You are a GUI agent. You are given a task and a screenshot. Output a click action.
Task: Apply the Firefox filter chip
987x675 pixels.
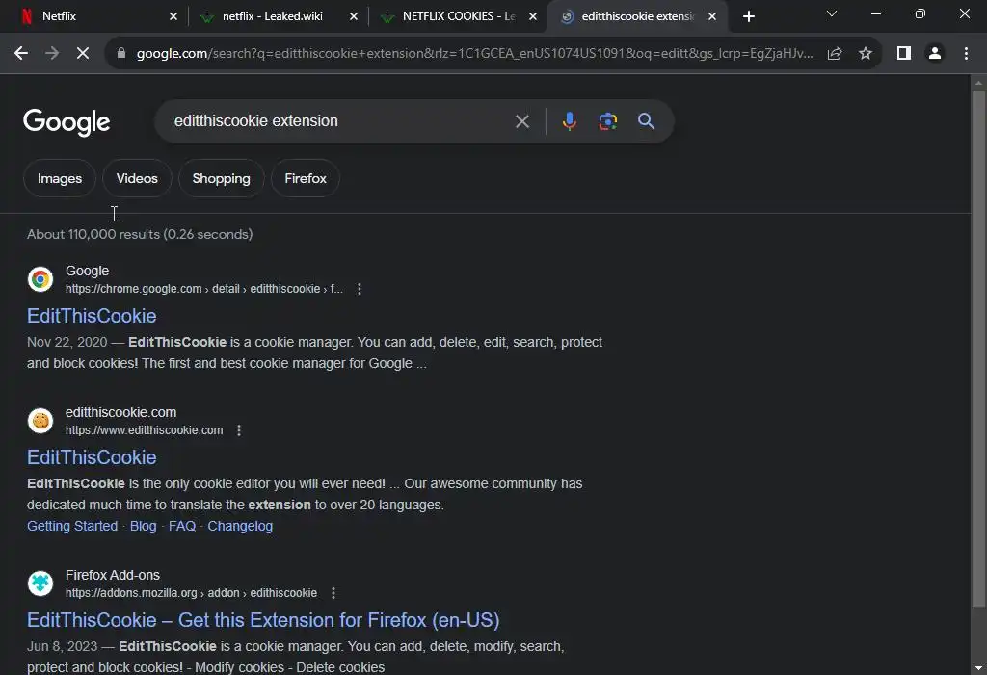pyautogui.click(x=306, y=179)
